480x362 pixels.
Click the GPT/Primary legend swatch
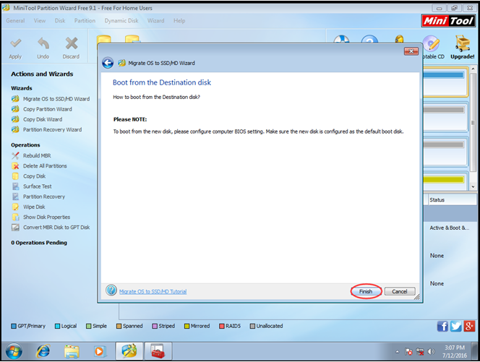[14, 326]
